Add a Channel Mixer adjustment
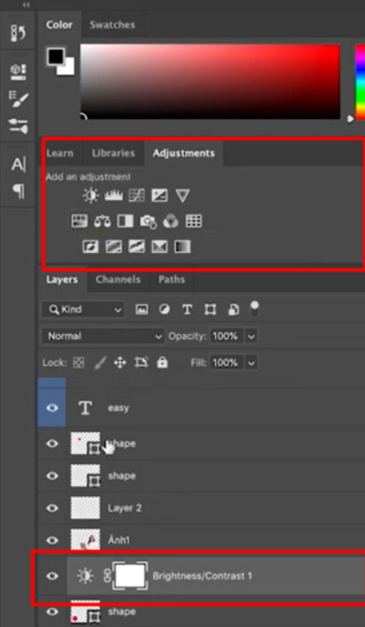This screenshot has height=627, width=365. point(170,221)
